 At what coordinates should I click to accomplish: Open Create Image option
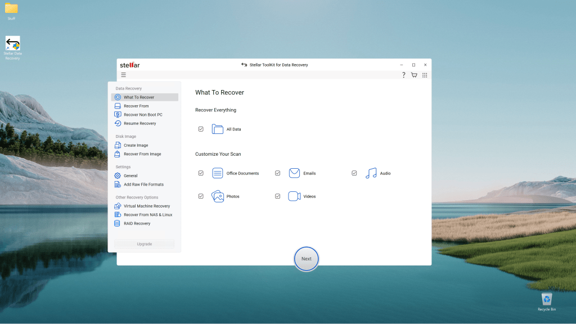136,145
